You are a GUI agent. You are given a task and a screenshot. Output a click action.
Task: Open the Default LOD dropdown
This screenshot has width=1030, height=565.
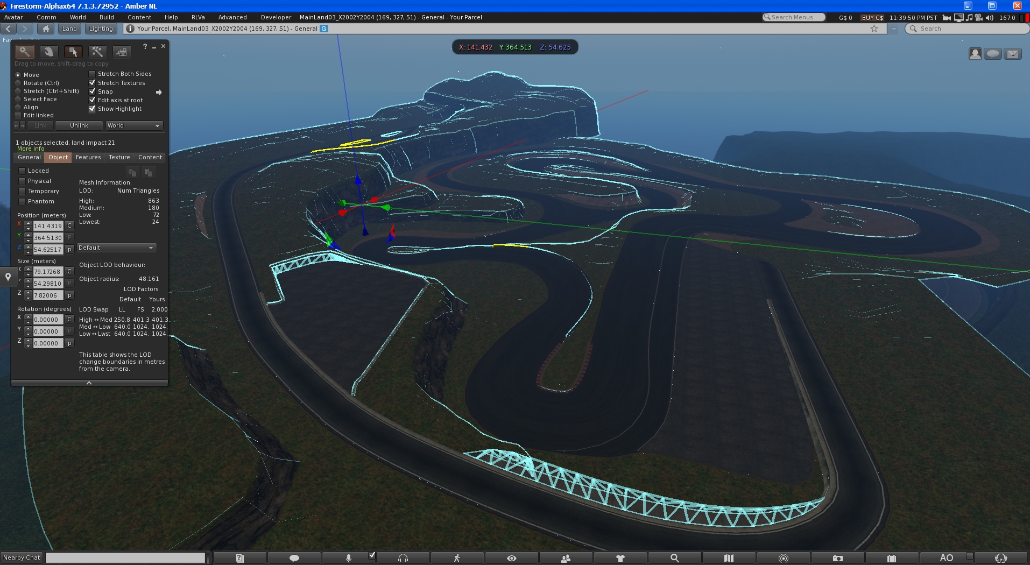pos(117,248)
